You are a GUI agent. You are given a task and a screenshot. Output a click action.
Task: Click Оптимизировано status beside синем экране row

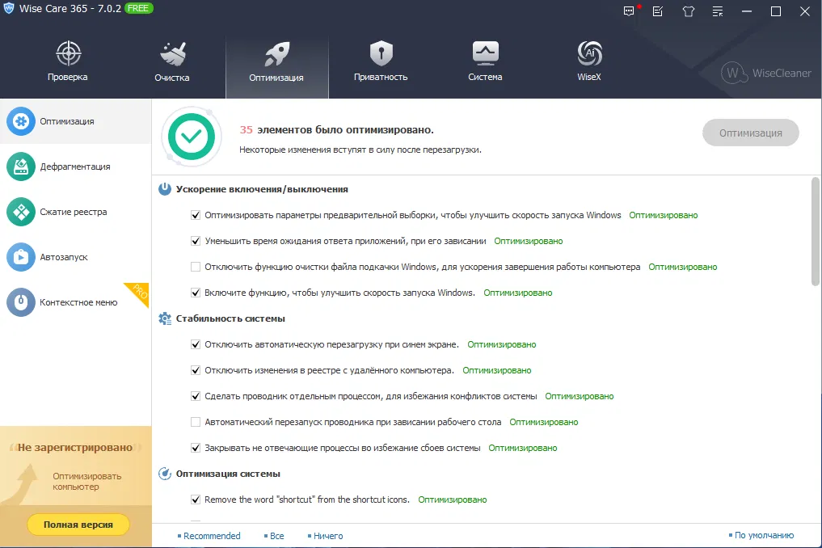502,344
